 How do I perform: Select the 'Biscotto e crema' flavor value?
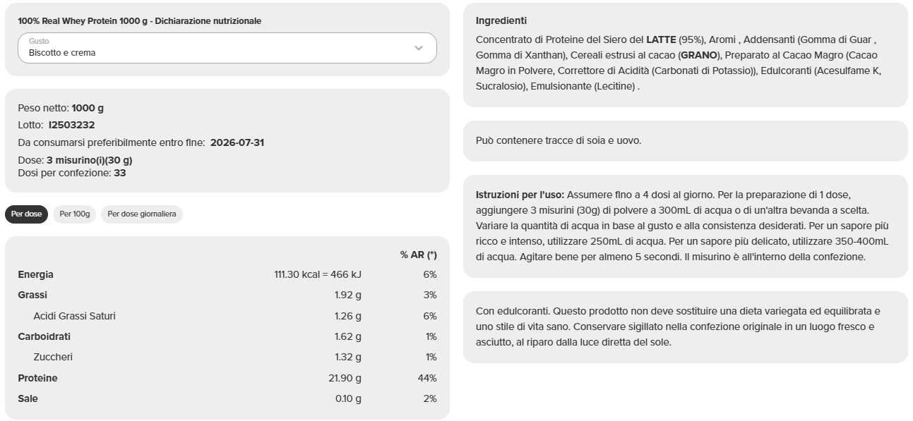point(62,53)
